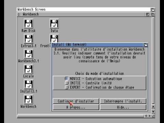Close the Workbench window gadget

tap(19, 14)
